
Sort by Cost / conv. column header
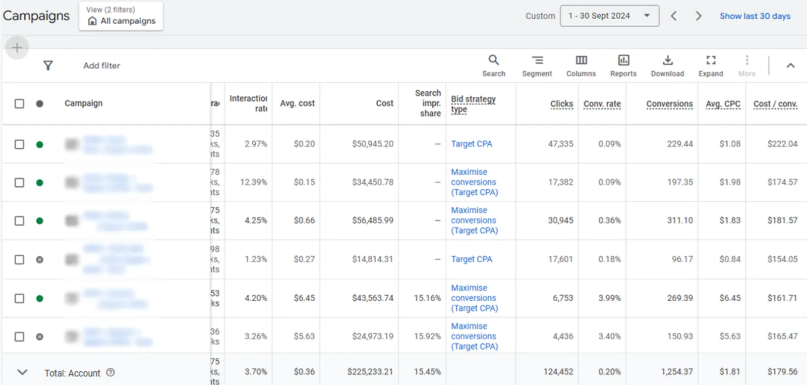[x=775, y=103]
